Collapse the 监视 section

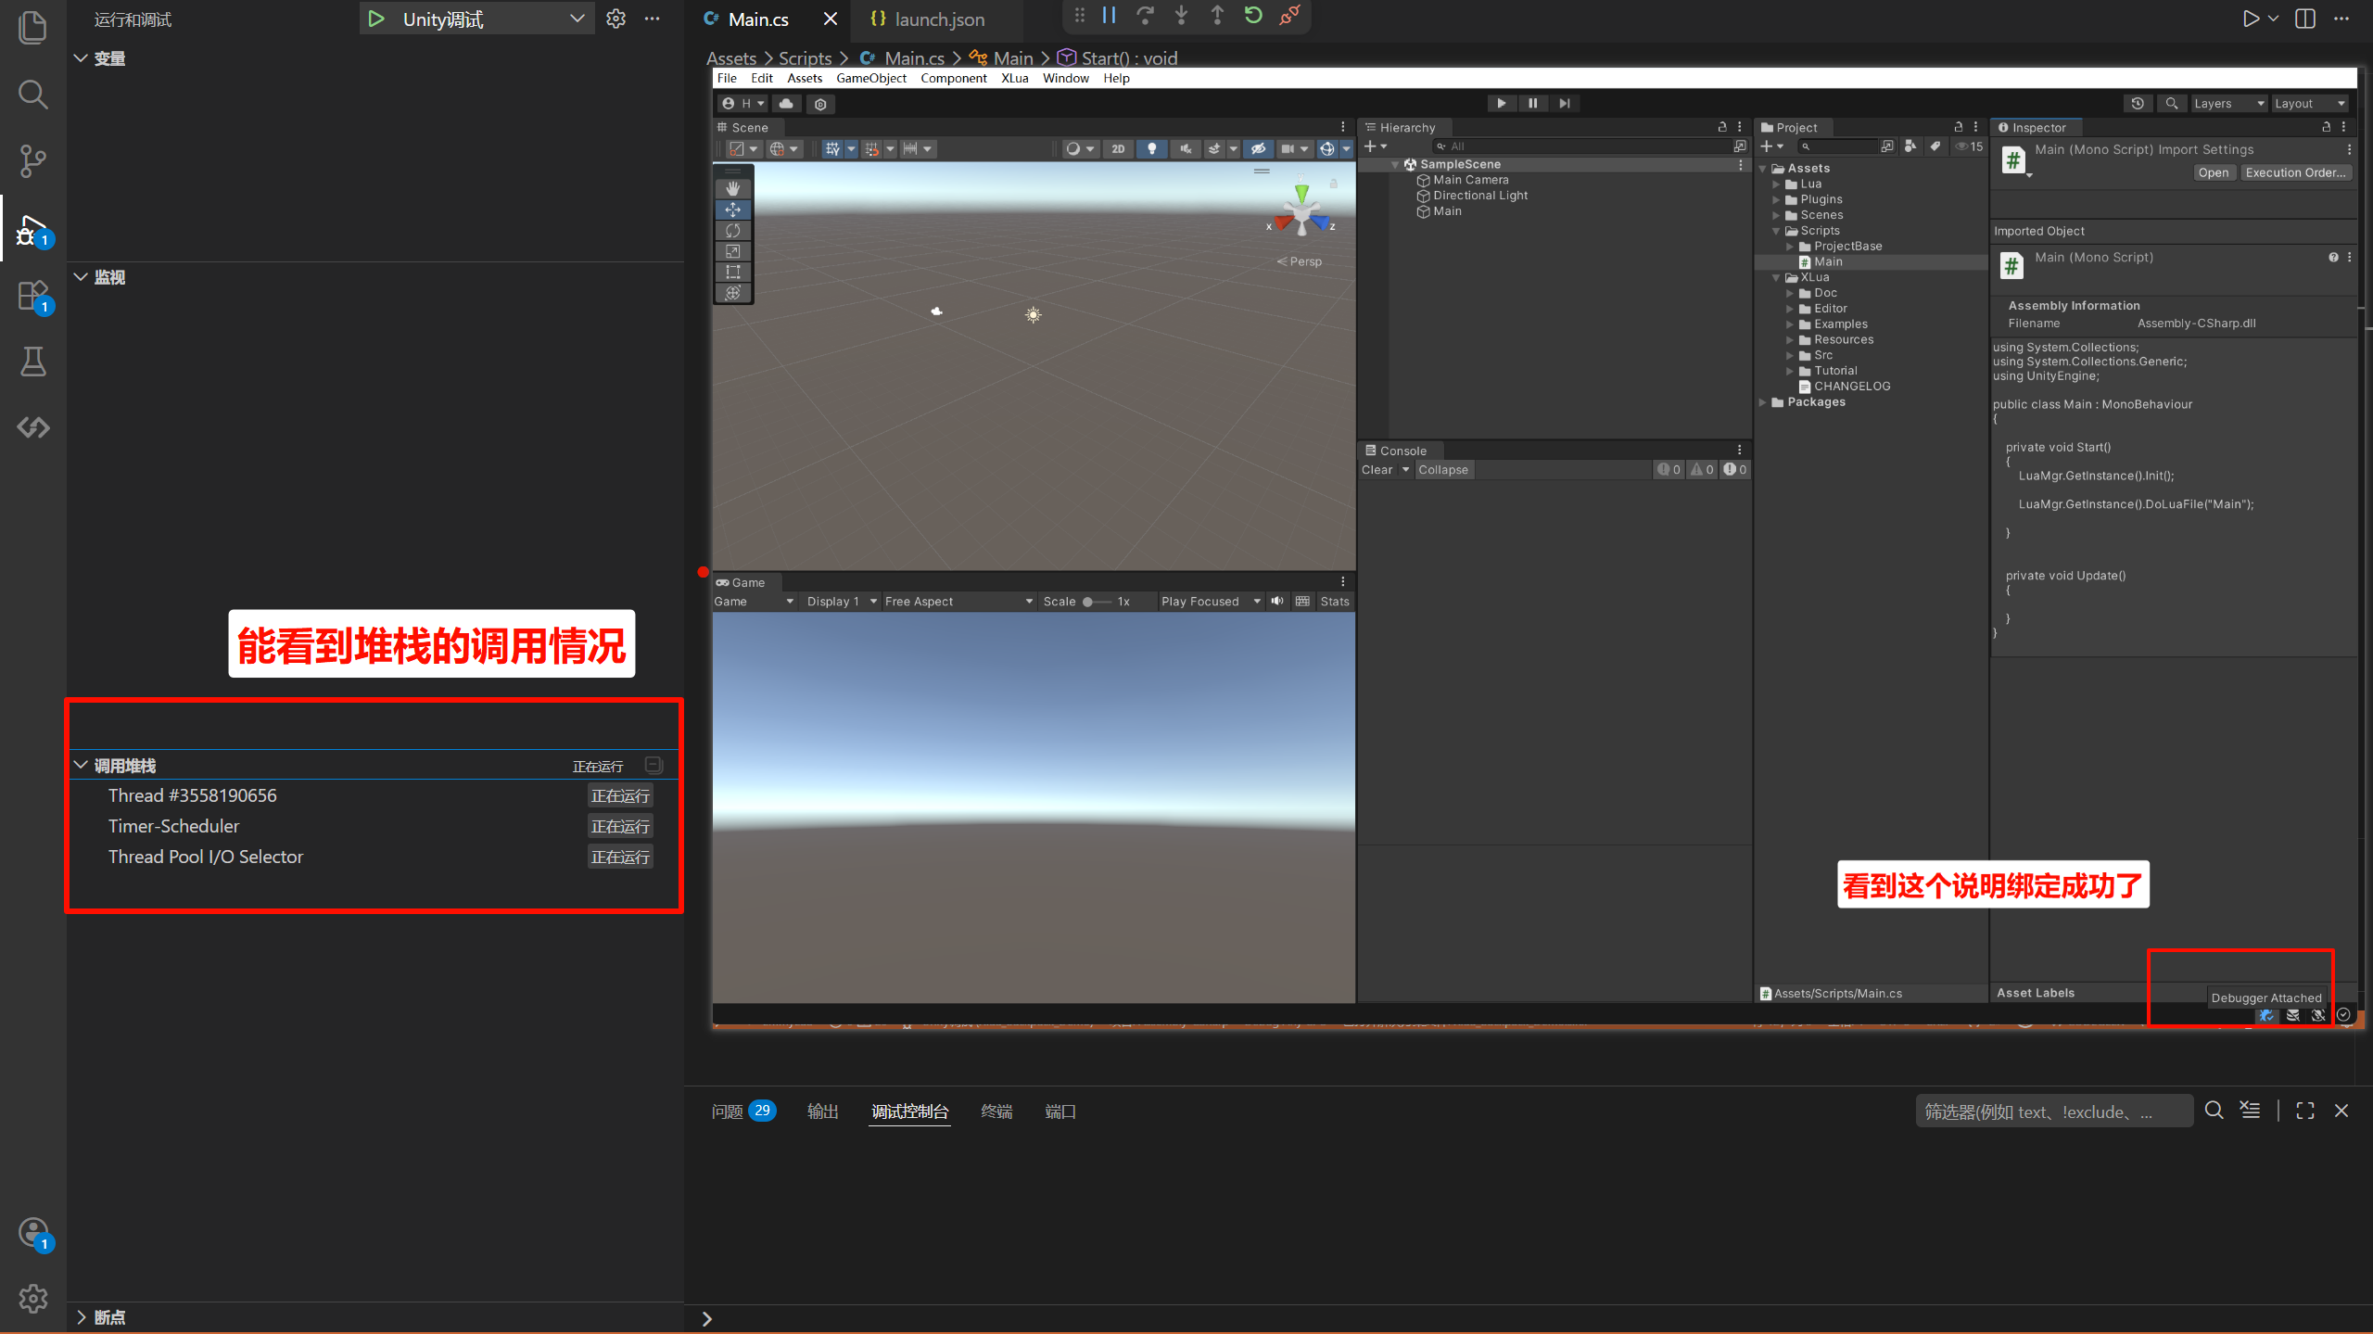pyautogui.click(x=82, y=277)
